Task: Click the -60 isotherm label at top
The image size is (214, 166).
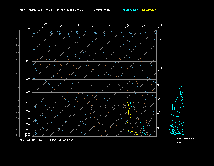Action: pyautogui.click(x=127, y=26)
